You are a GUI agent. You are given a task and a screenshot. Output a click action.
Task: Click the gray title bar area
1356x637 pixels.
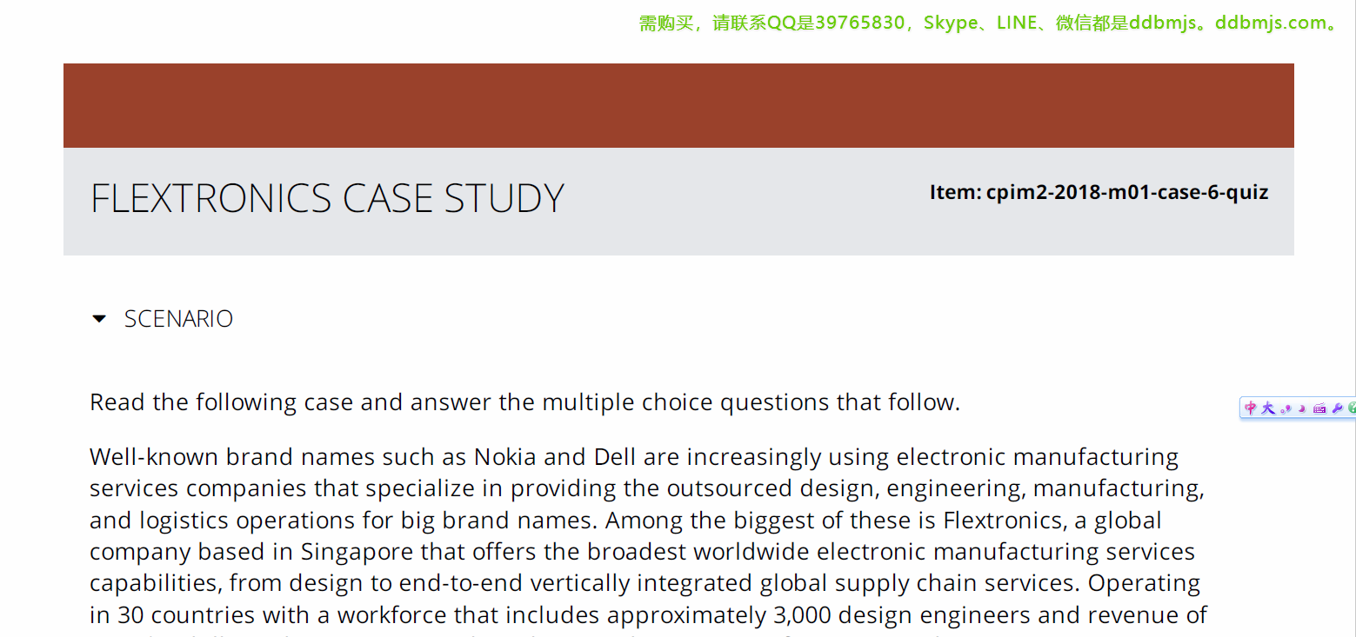click(x=739, y=226)
